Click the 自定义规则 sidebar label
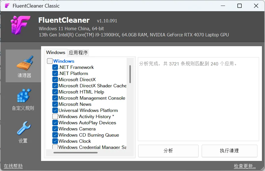 23,108
